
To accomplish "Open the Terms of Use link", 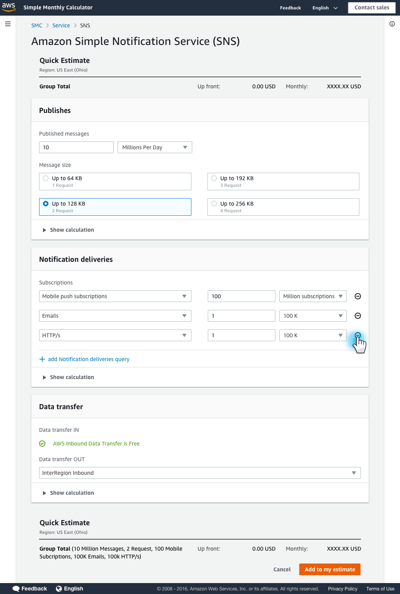I will 380,589.
